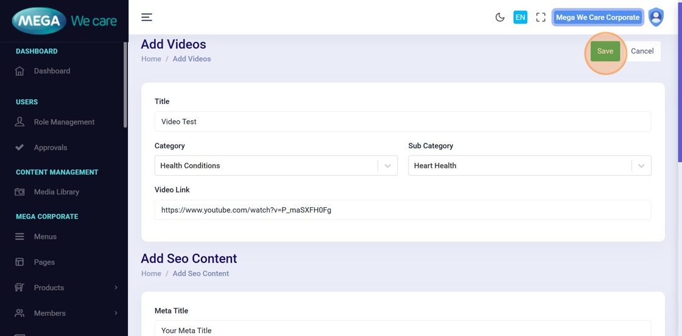Click the Role Management user icon
The image size is (682, 336).
[x=19, y=122]
